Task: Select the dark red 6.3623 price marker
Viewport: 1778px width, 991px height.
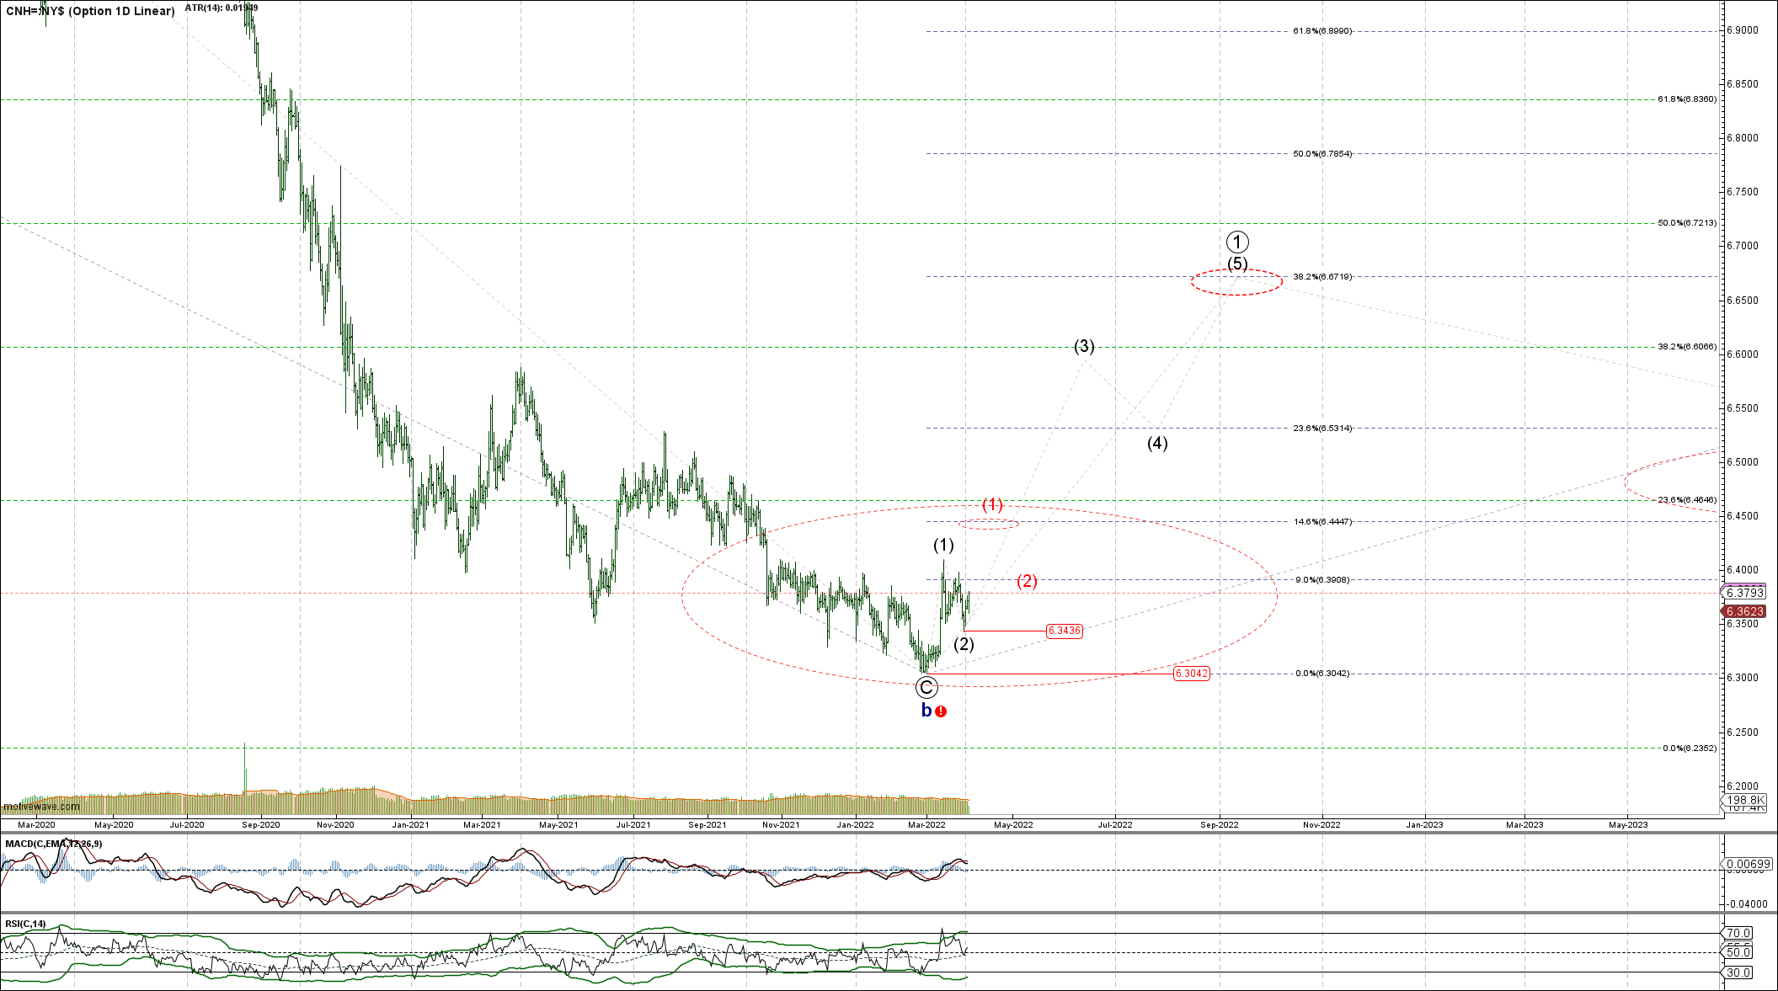Action: 1748,611
